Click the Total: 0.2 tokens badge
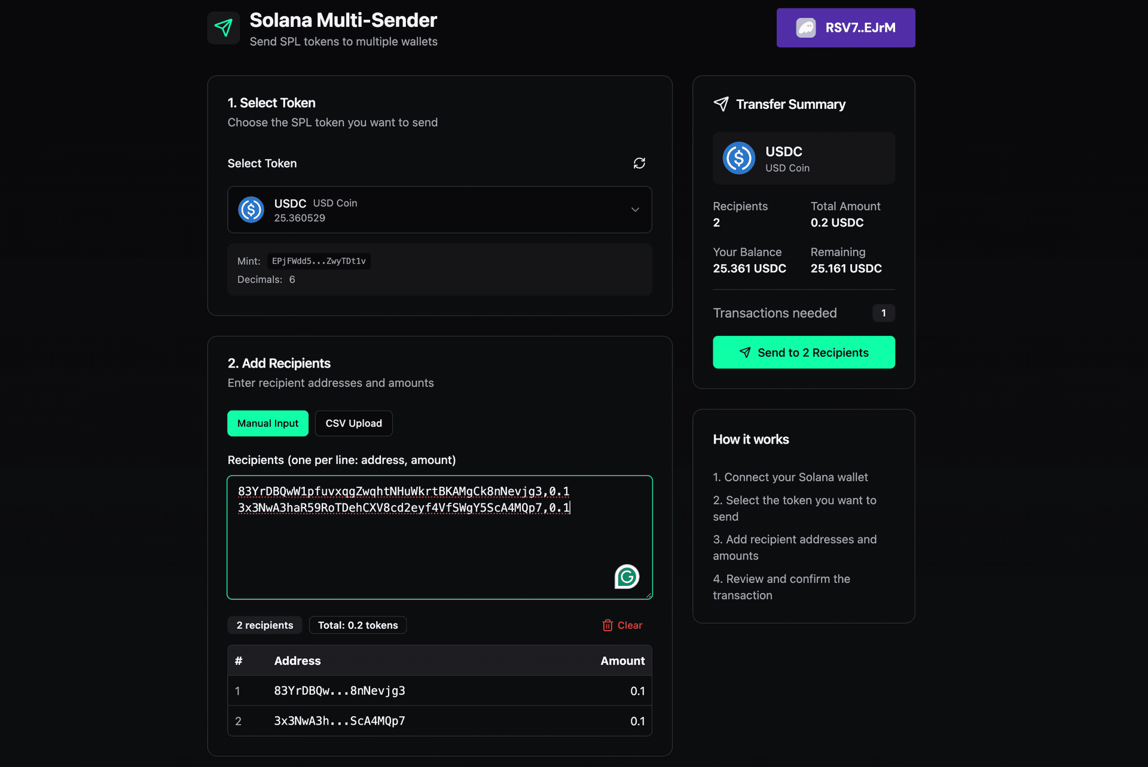Image resolution: width=1148 pixels, height=767 pixels. coord(357,625)
